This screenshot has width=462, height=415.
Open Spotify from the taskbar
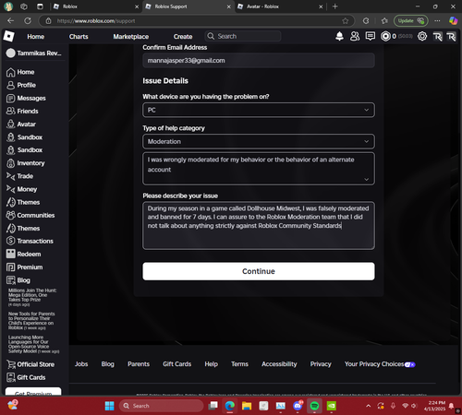(x=314, y=406)
